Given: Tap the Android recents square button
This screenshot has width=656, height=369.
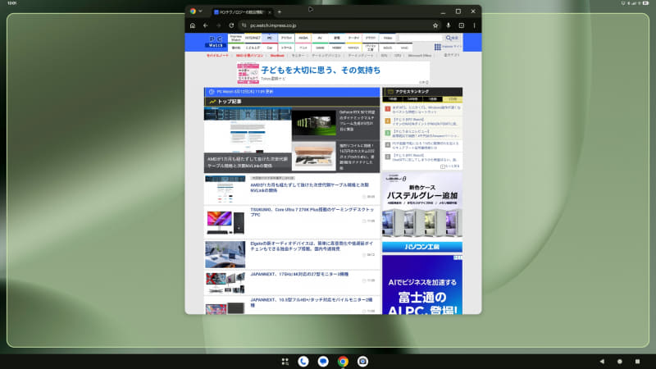Looking at the screenshot, I should pyautogui.click(x=637, y=362).
